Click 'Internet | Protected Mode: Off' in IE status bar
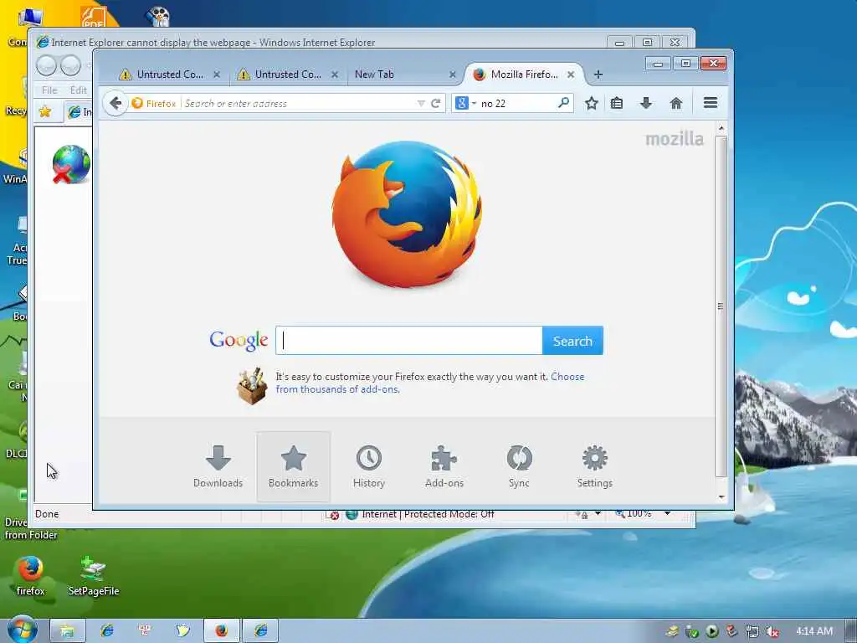 pyautogui.click(x=428, y=514)
